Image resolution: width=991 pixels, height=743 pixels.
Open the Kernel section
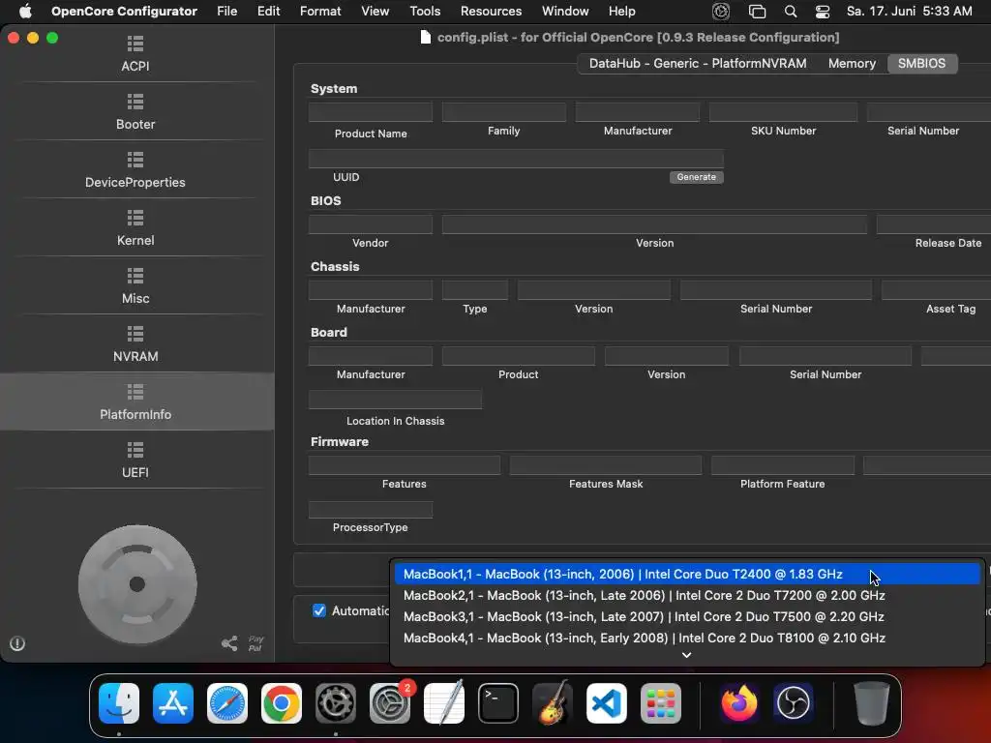click(135, 228)
